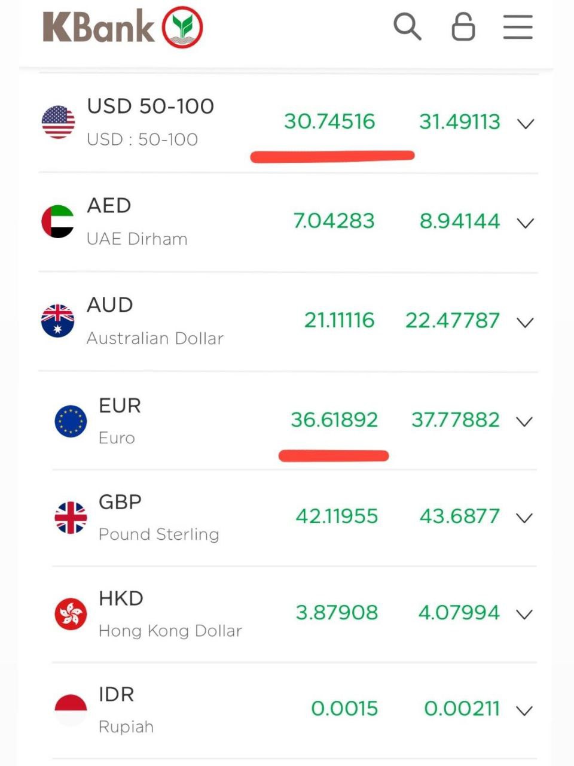This screenshot has height=766, width=574.
Task: Select the USD selling rate 31.49113
Action: pos(459,122)
